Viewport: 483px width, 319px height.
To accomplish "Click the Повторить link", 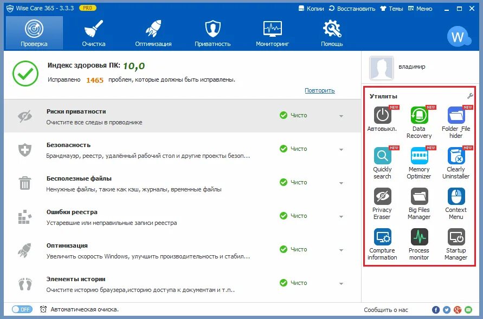I will click(320, 90).
